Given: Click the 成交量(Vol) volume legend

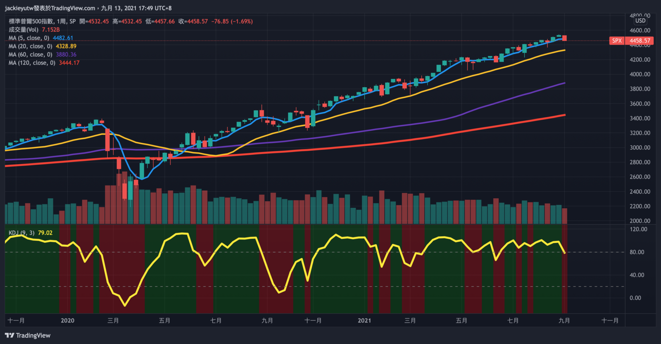Looking at the screenshot, I should coord(24,30).
